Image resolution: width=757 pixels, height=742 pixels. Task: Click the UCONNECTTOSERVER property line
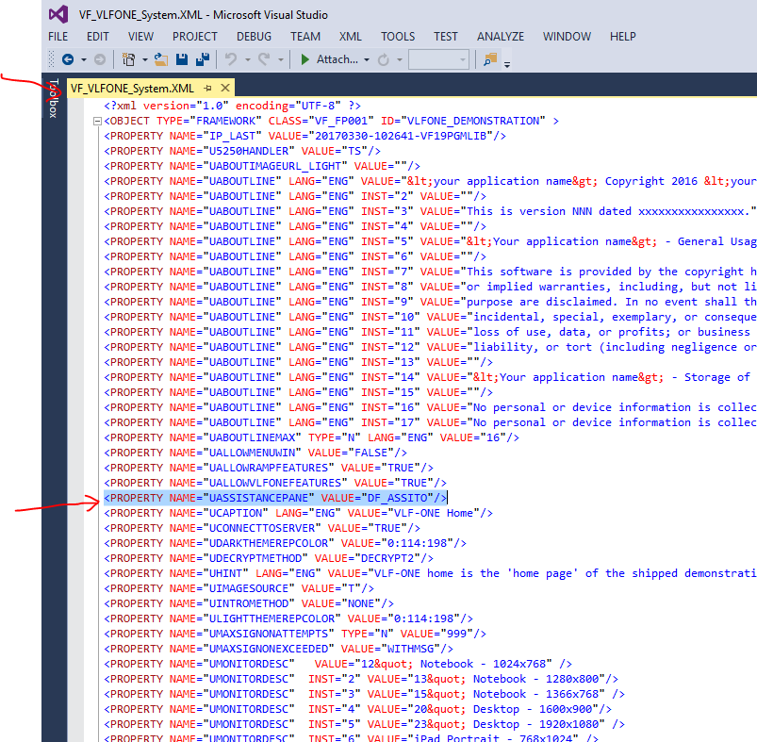[x=262, y=528]
